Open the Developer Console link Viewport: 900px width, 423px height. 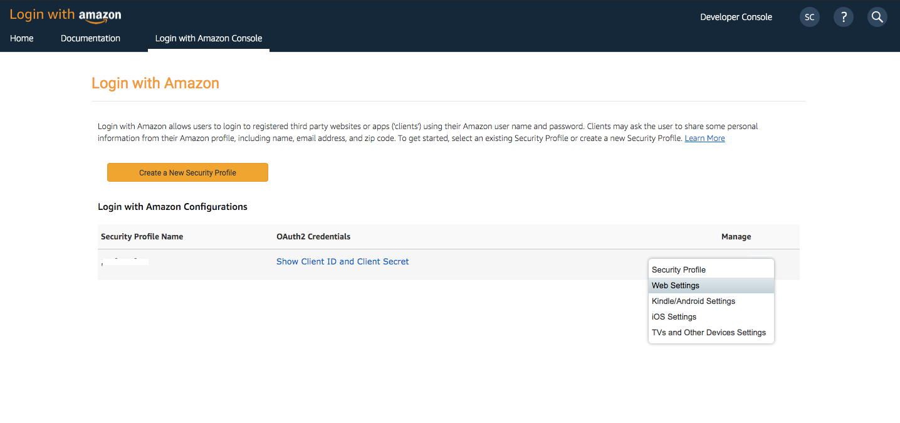point(736,17)
